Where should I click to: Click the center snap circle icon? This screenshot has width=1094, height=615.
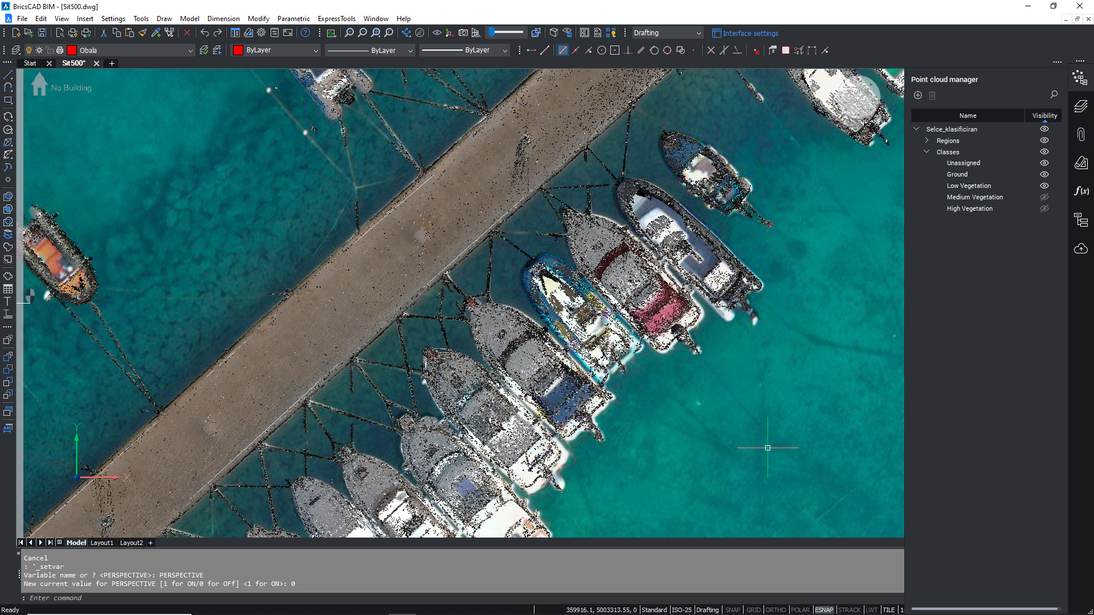pos(602,50)
